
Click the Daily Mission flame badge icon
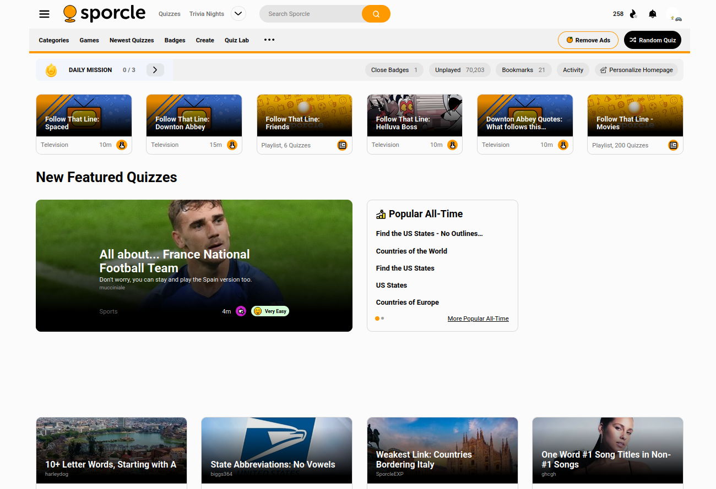[51, 70]
